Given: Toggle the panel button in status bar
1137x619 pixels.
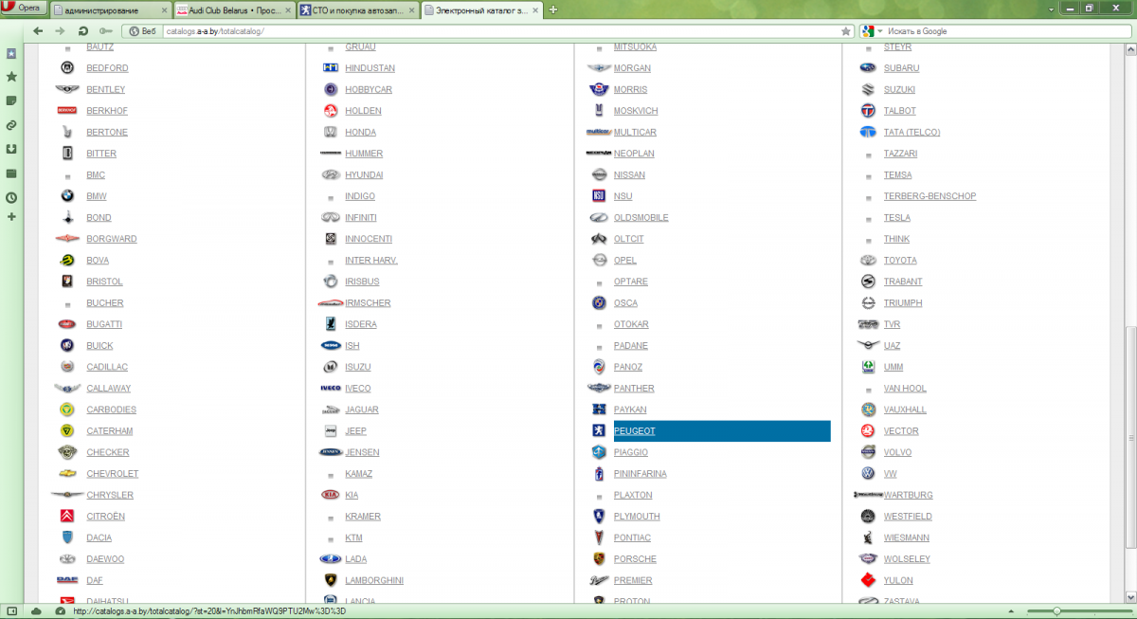Looking at the screenshot, I should 12,611.
